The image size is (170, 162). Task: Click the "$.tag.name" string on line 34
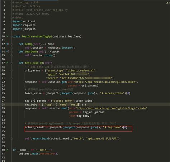point(112,127)
